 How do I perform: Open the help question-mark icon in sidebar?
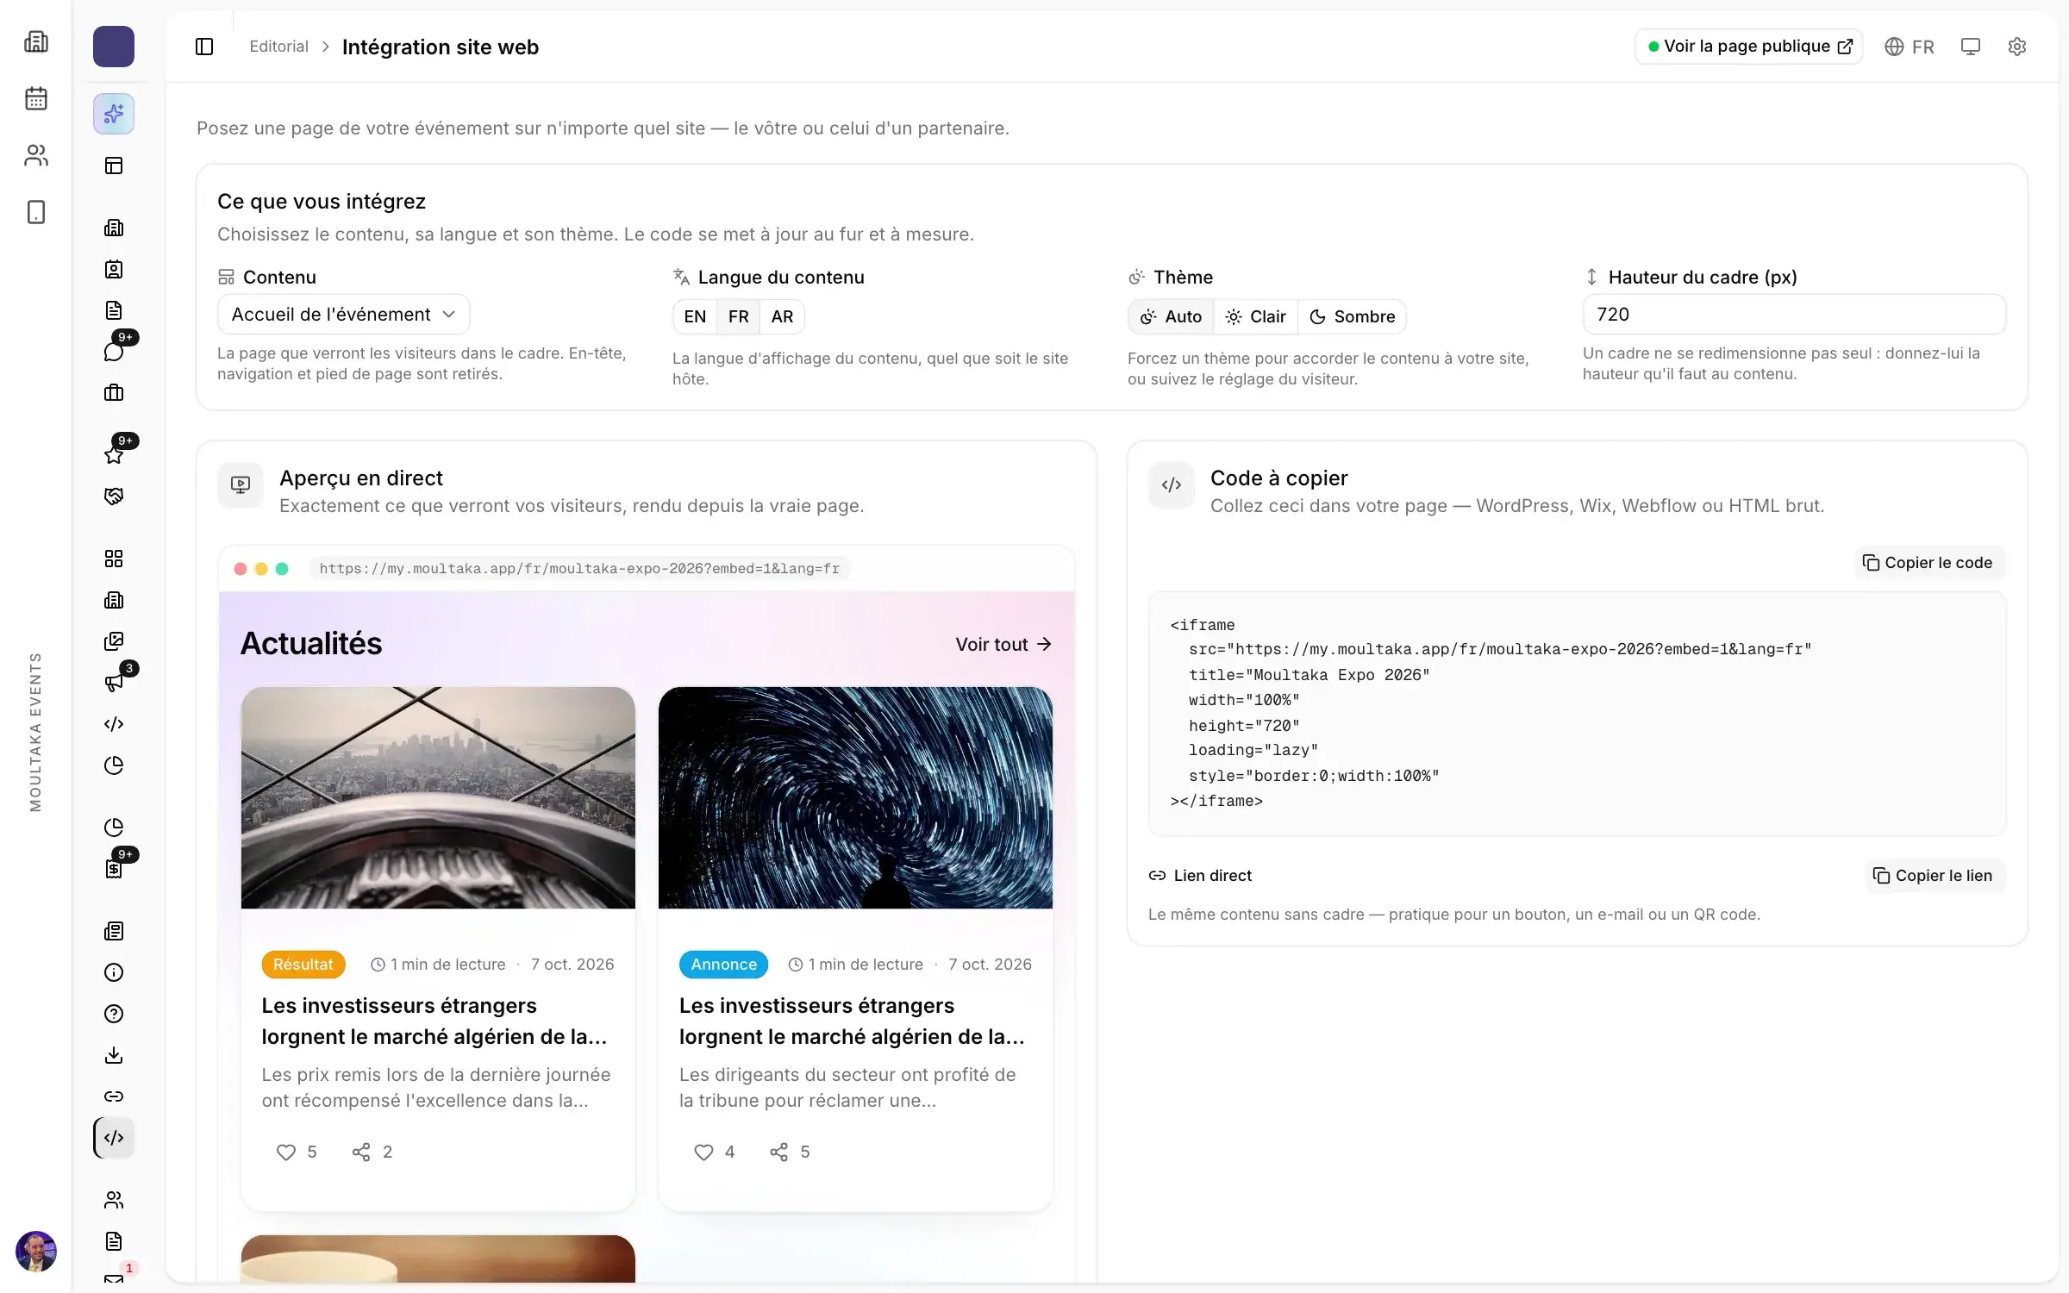[114, 1014]
